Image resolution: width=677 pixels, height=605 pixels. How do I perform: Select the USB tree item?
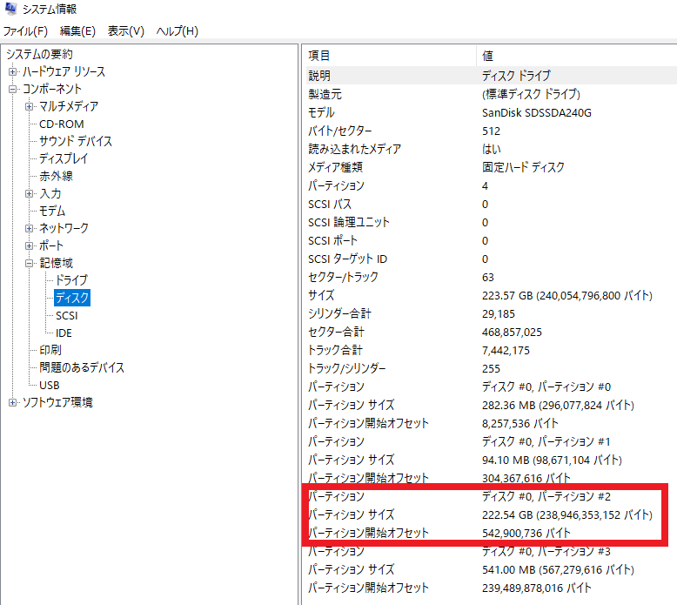coord(49,385)
